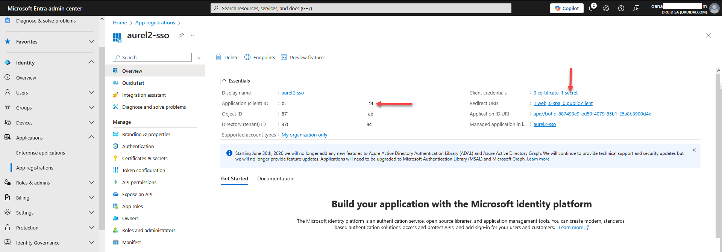The image size is (722, 252).
Task: Open the client credentials link
Action: click(x=555, y=93)
